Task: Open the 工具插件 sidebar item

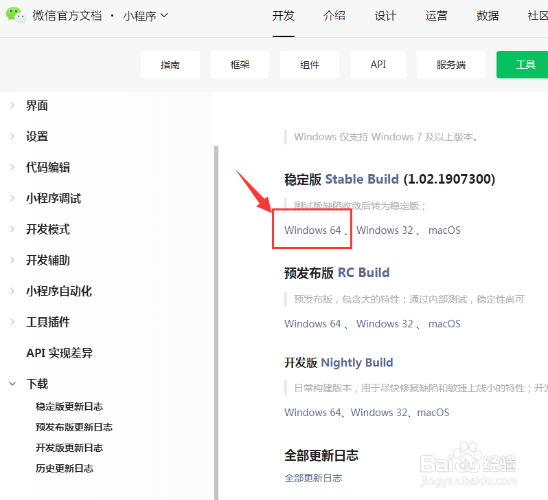Action: tap(48, 322)
